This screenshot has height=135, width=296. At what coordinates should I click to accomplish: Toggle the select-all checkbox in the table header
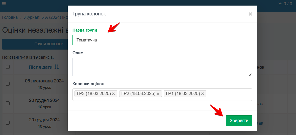click(8, 67)
